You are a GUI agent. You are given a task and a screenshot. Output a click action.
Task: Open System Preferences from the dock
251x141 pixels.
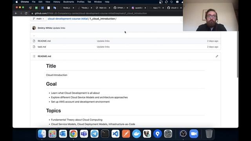[x=168, y=134]
